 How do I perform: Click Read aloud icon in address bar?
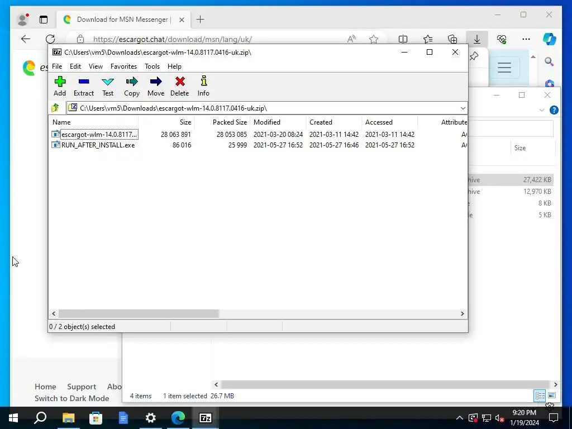[351, 39]
